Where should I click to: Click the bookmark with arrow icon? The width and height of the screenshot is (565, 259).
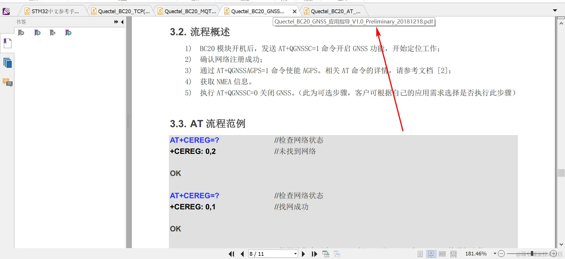click(53, 33)
